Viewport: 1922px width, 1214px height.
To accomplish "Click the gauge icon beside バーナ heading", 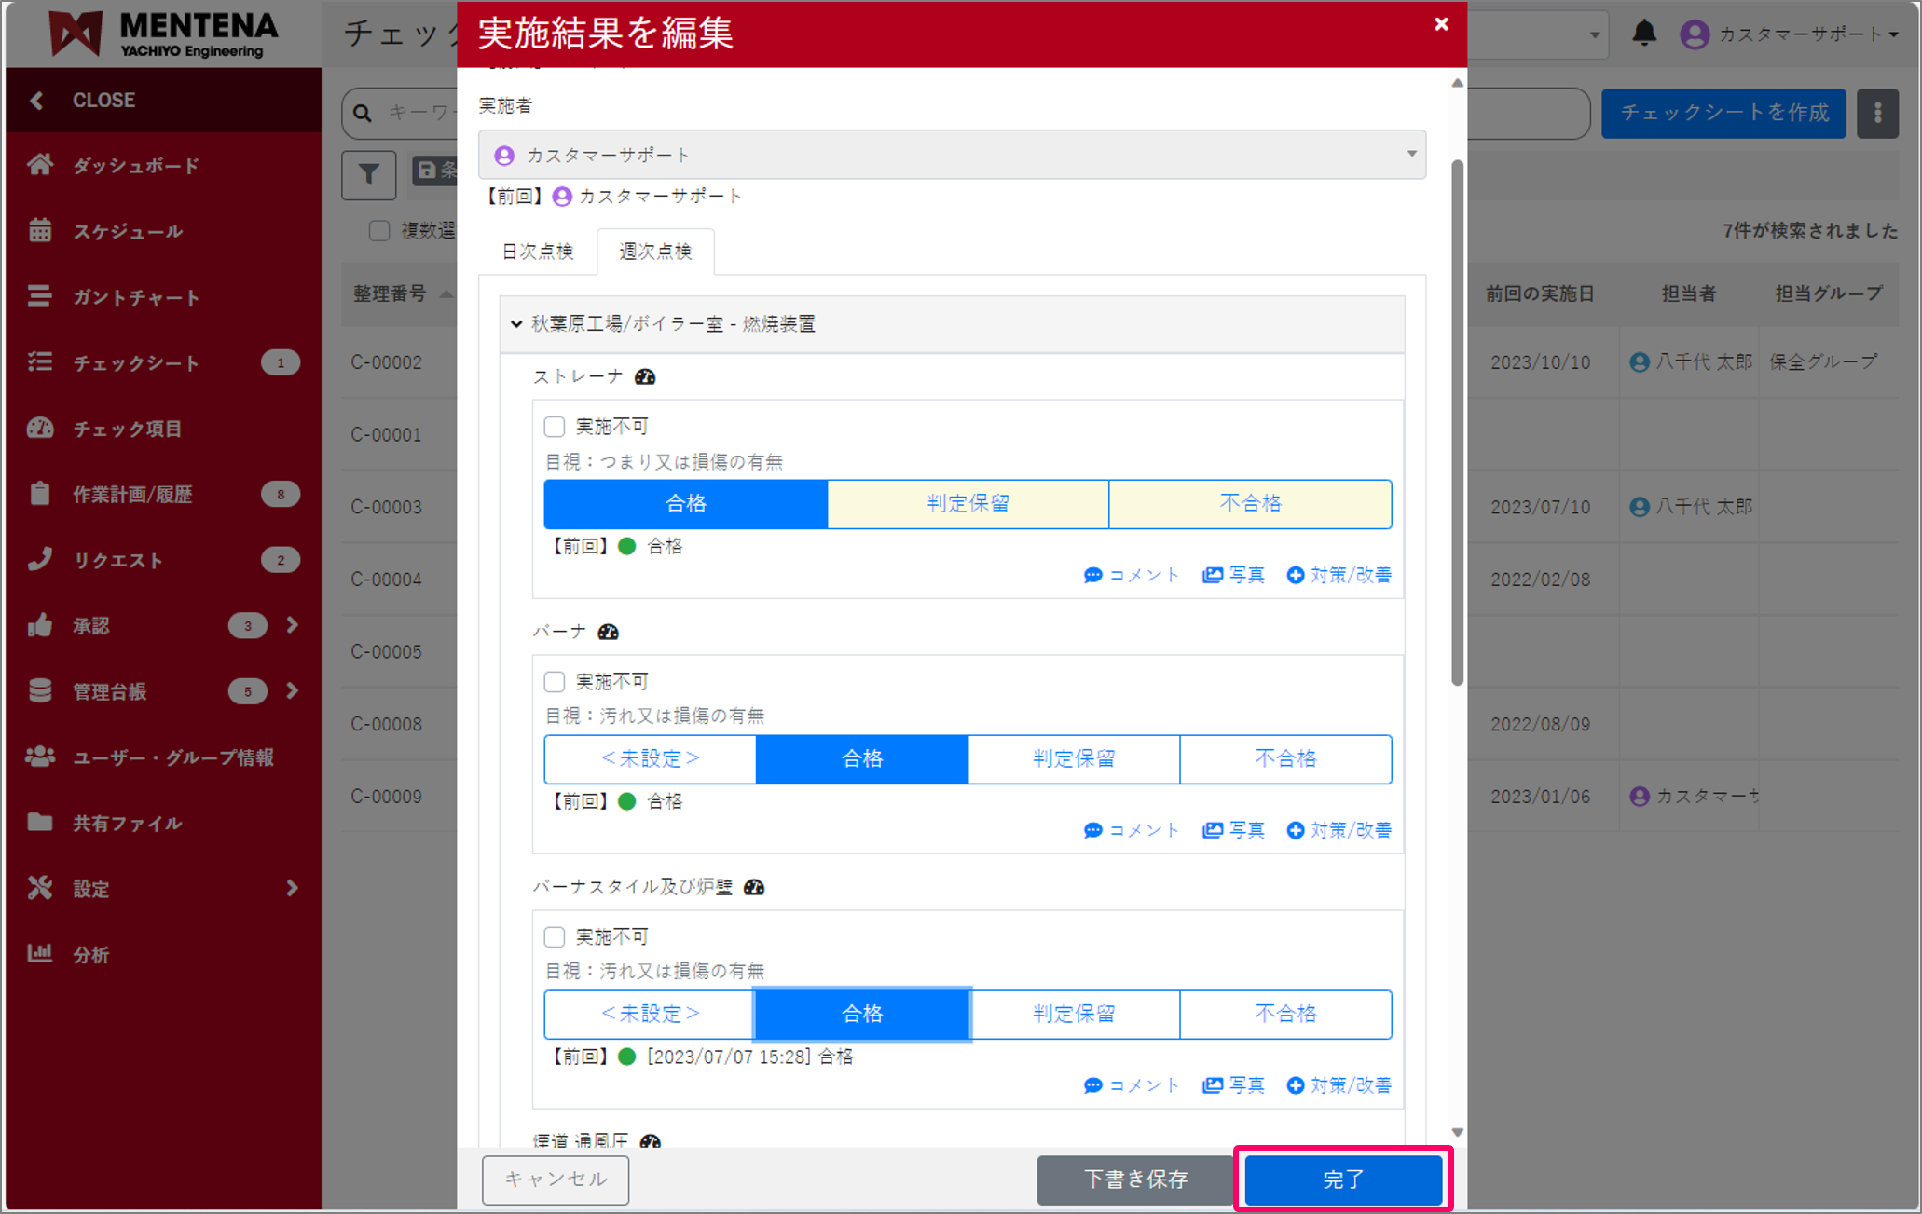I will [x=609, y=632].
